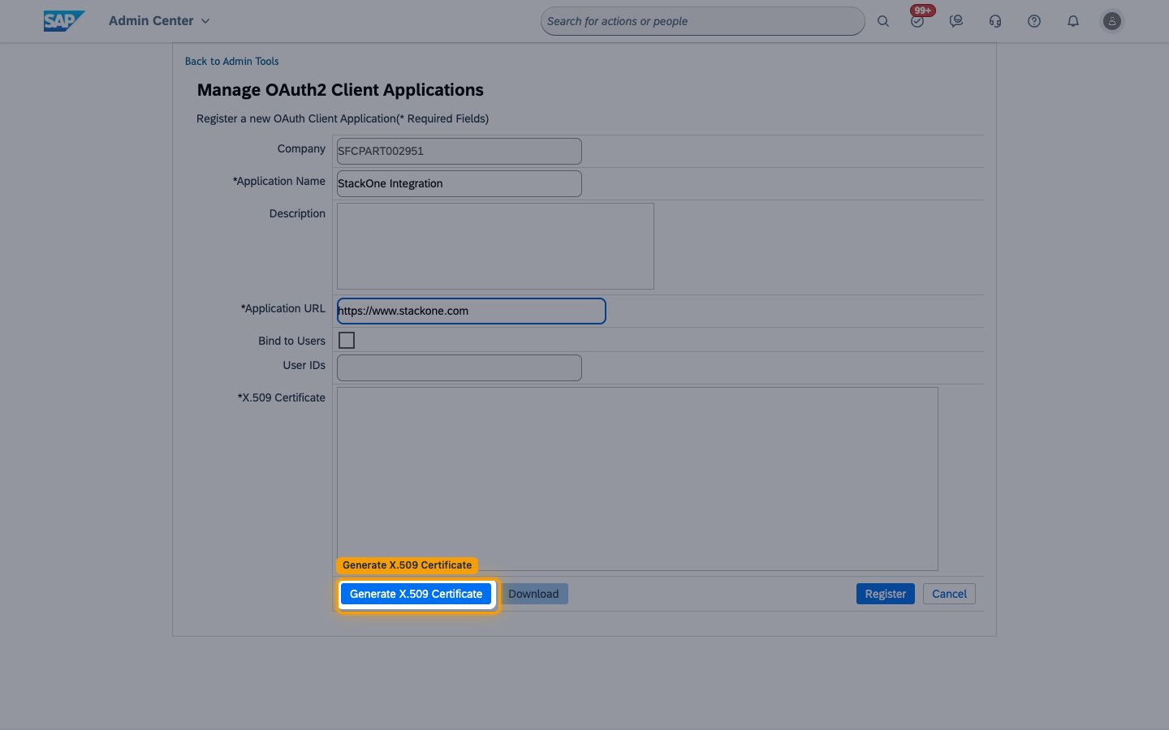
Task: Click the X.509 Certificate text area
Action: coord(637,479)
